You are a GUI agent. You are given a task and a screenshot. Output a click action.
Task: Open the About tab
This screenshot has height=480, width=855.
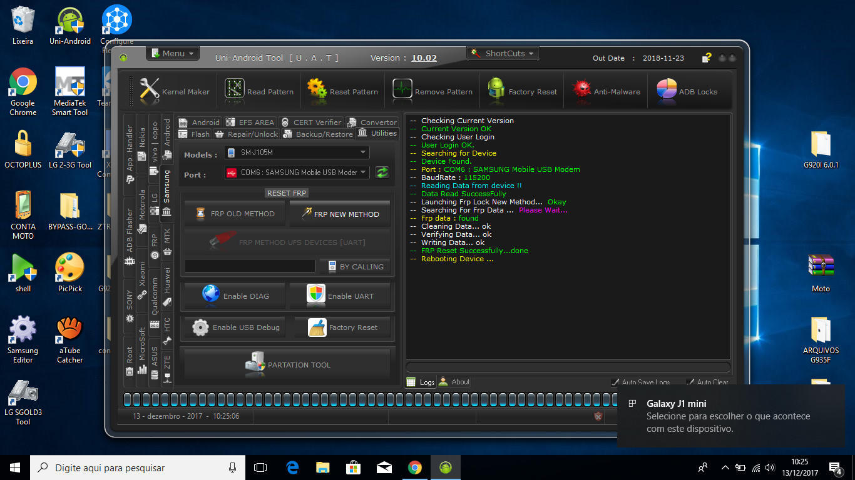[x=454, y=382]
